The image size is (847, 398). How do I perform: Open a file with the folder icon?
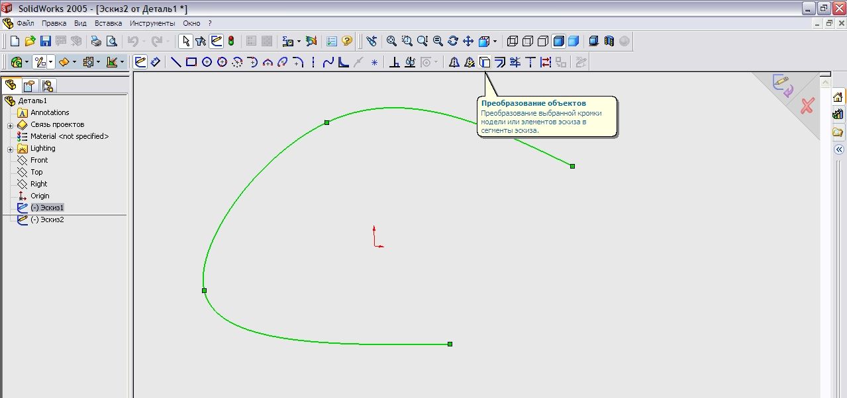tap(30, 41)
